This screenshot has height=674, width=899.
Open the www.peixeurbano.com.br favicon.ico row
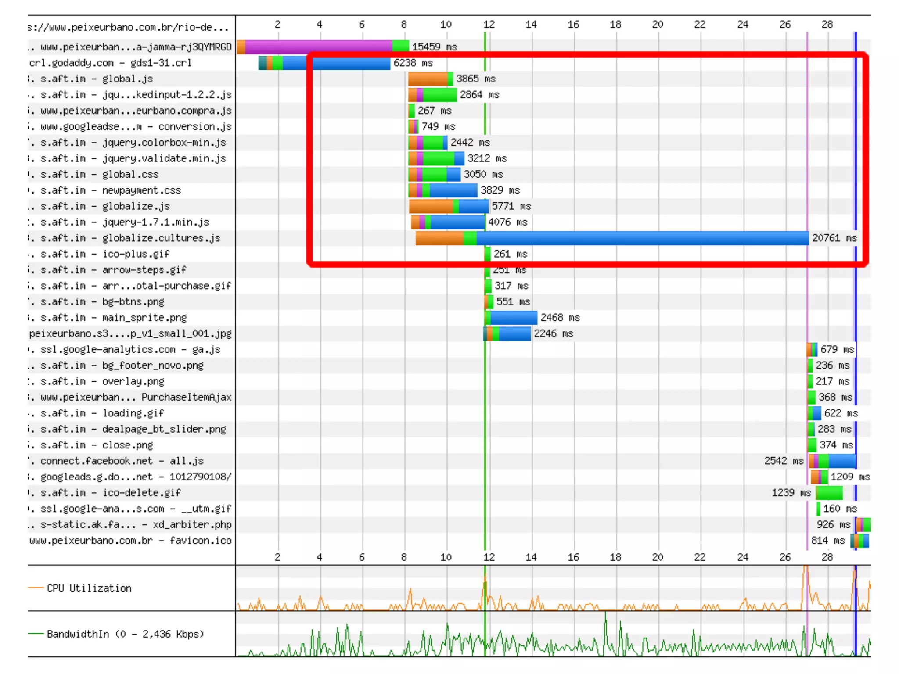click(130, 541)
